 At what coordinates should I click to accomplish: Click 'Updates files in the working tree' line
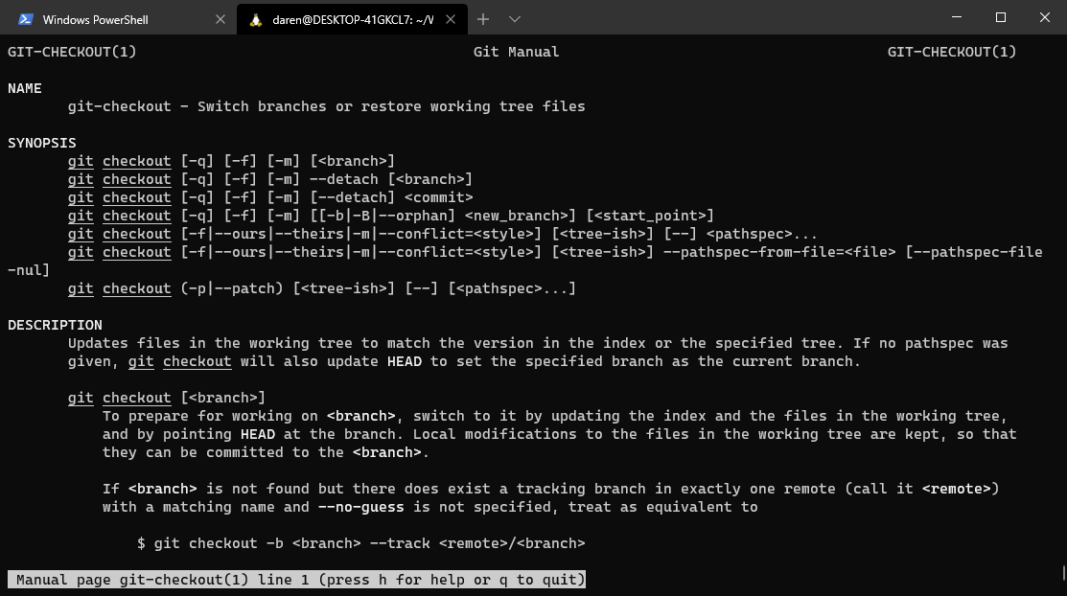pyautogui.click(x=538, y=343)
